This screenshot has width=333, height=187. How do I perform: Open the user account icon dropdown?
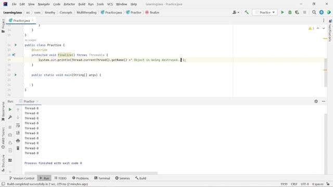click(236, 12)
